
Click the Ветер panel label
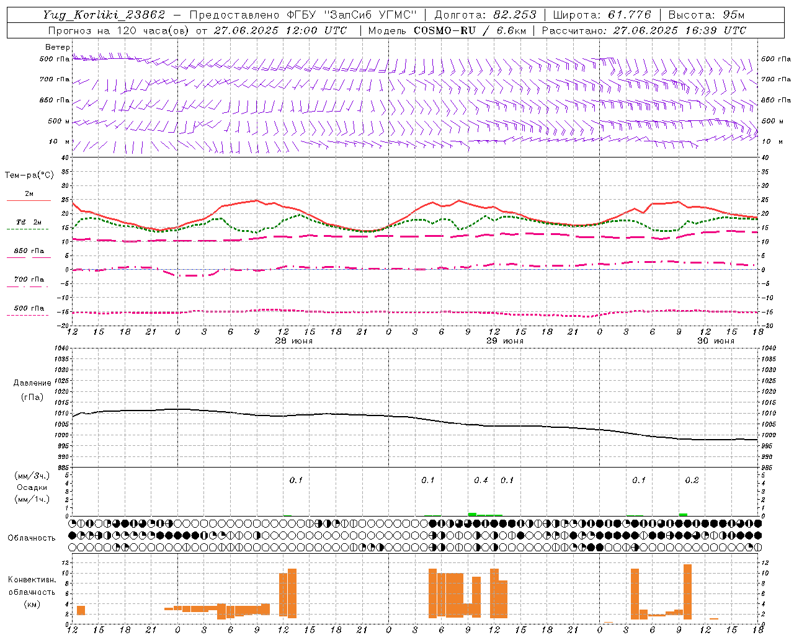pos(57,47)
